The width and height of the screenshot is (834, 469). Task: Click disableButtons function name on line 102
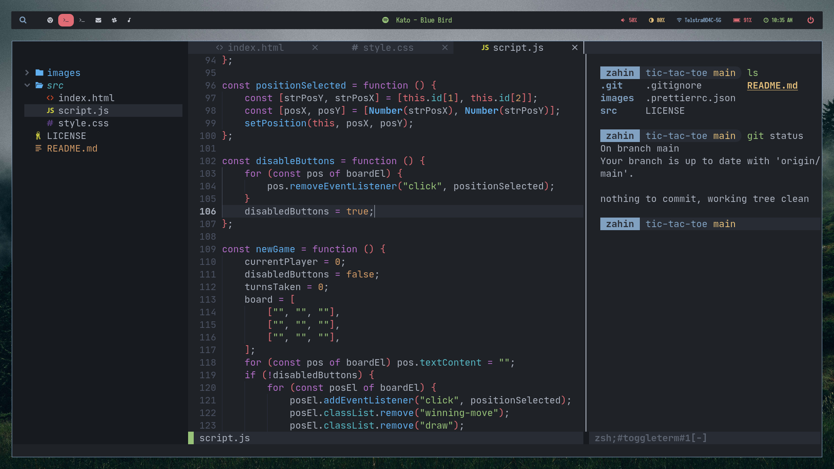tap(295, 161)
